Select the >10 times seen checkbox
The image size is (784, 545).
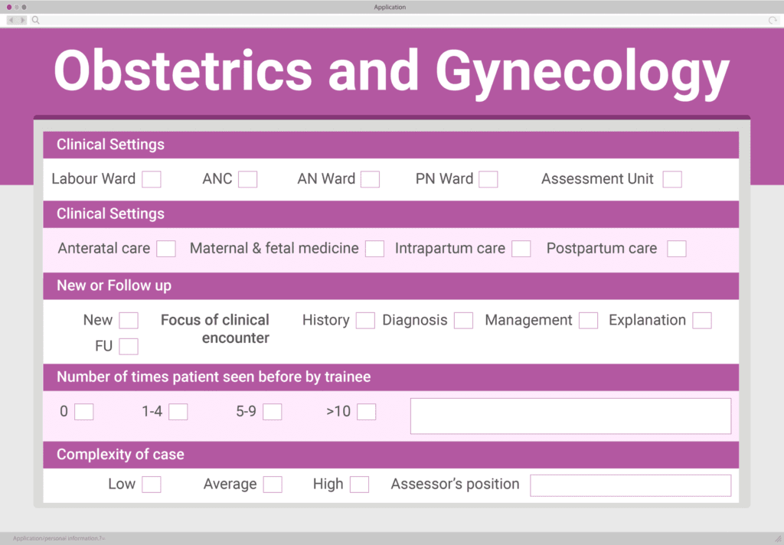367,411
